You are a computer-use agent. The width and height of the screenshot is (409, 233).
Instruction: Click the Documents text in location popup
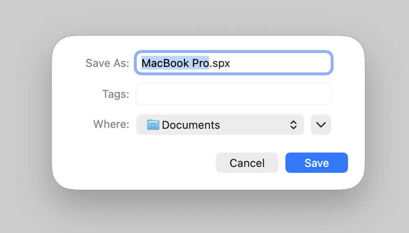[x=191, y=125]
